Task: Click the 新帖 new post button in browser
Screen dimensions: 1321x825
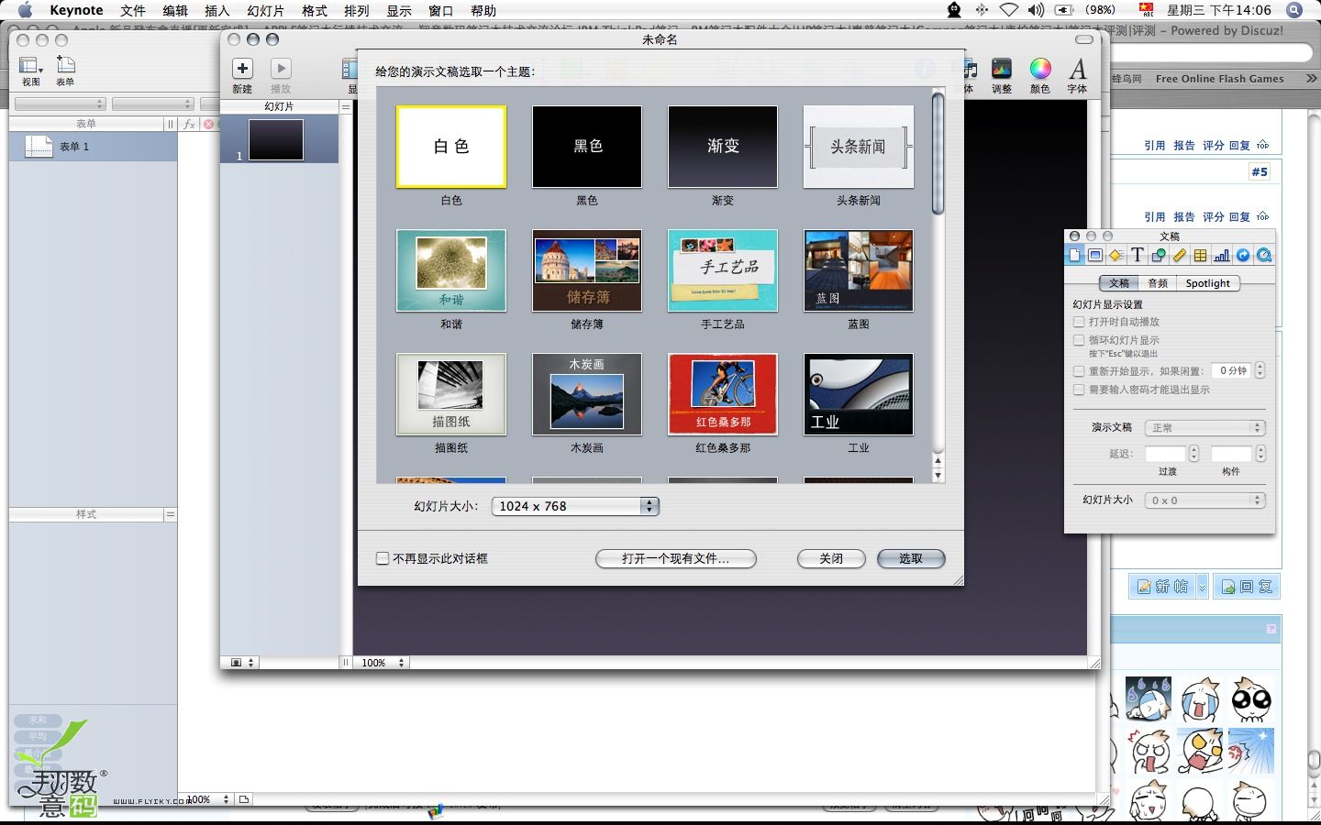Action: click(1162, 587)
